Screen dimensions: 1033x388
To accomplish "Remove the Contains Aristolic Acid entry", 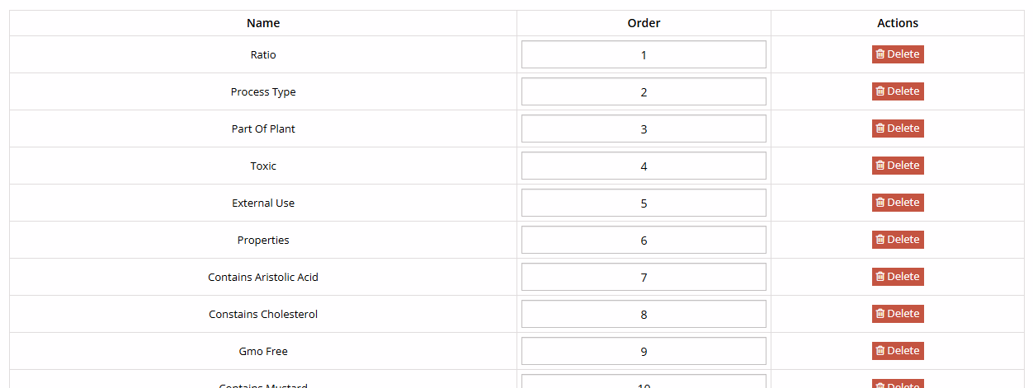I will pyautogui.click(x=898, y=277).
